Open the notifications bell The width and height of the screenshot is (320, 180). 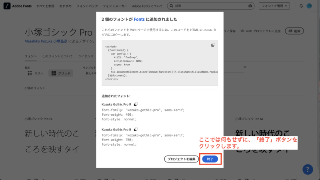coord(301,6)
